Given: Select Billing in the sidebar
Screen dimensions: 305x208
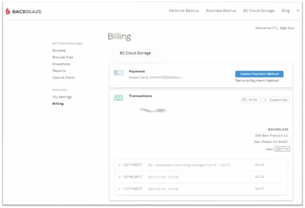Looking at the screenshot, I should [58, 104].
